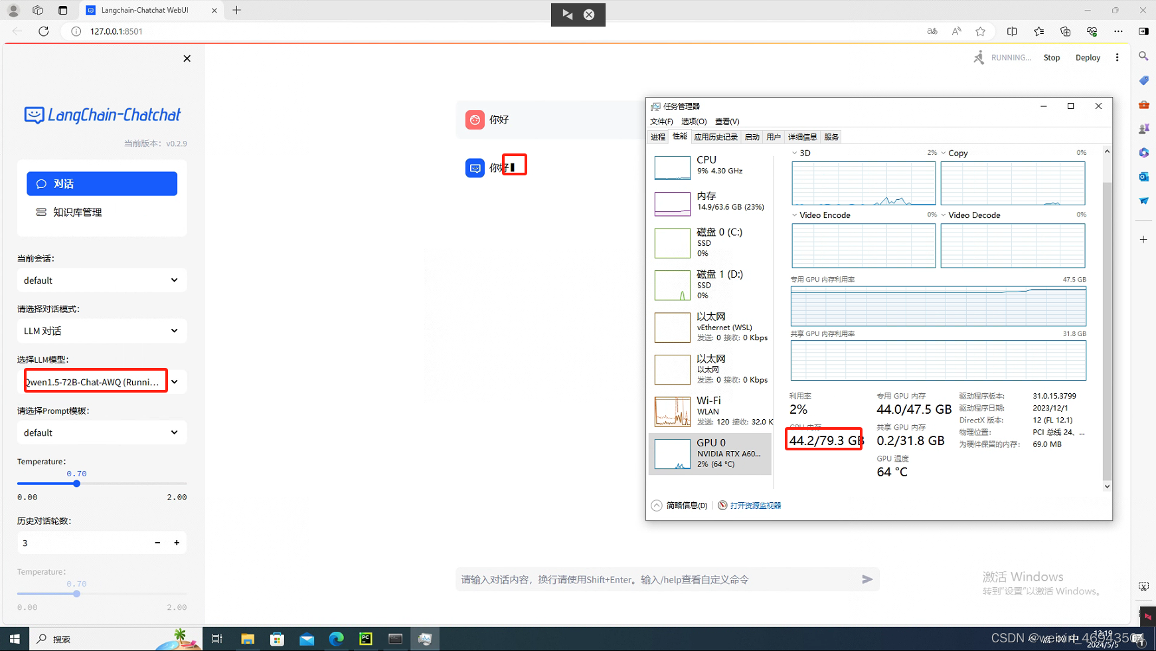Open Microsoft Edge taskbar icon
Screen dimensions: 1156x651
point(336,639)
